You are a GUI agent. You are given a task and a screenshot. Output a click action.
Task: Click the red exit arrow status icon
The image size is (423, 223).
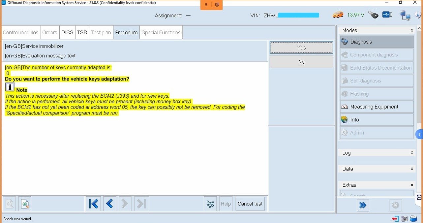point(395,219)
